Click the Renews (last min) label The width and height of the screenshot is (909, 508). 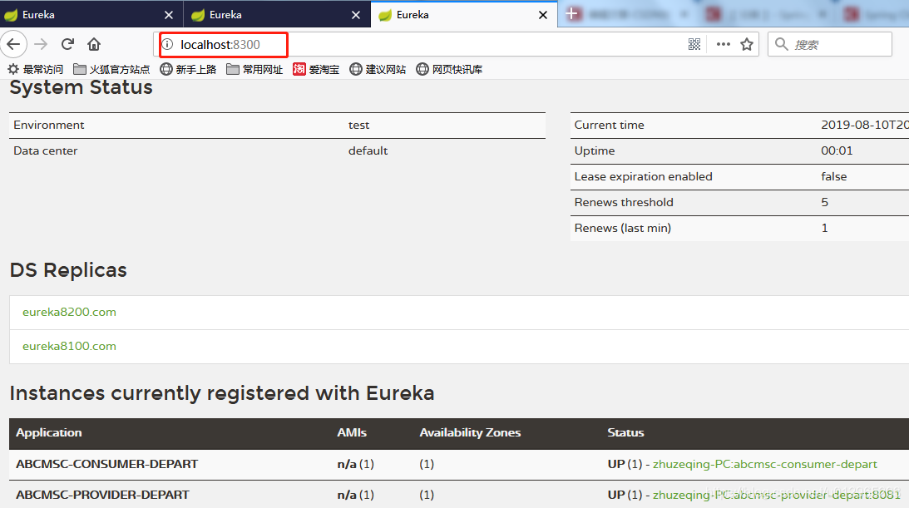pos(623,228)
